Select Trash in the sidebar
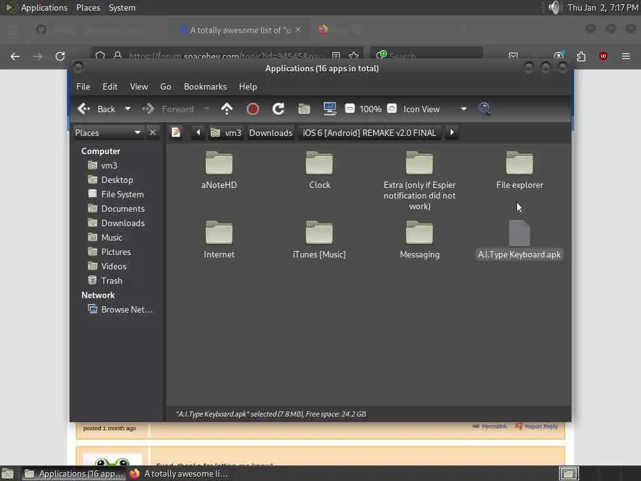Viewport: 641px width, 481px height. coord(111,281)
